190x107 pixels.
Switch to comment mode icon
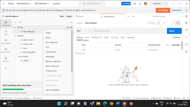(178, 23)
